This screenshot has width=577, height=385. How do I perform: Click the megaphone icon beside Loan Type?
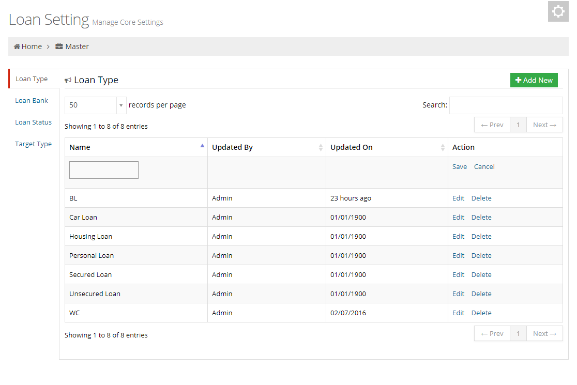pyautogui.click(x=68, y=81)
